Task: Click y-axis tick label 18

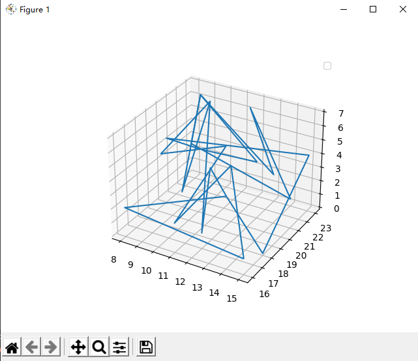Action: click(283, 274)
